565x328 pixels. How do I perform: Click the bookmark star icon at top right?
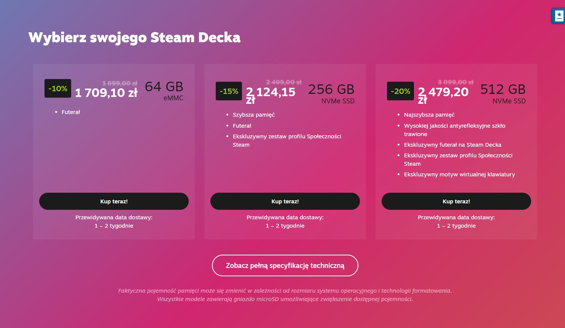click(559, 16)
